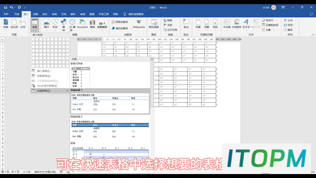Pick the 带副标题 2 quick table thumbnail
This screenshot has width=316, height=178.
coord(110,130)
